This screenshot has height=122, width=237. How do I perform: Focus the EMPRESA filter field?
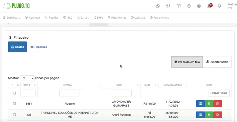(70, 93)
